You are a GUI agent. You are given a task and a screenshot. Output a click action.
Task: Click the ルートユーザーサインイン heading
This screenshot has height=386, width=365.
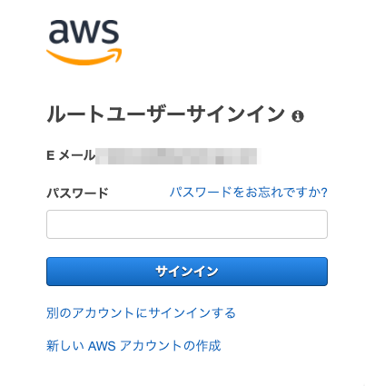coord(166,114)
